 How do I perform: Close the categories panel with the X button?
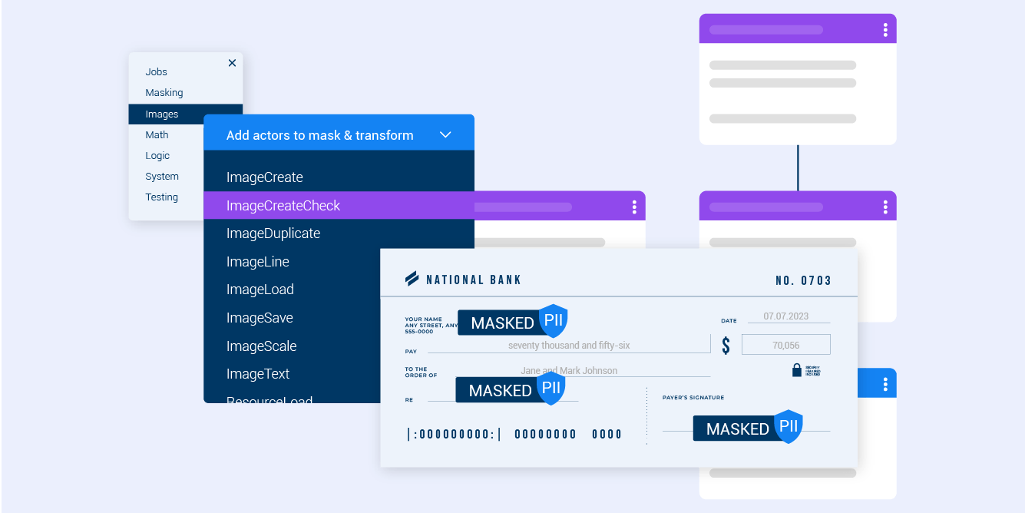tap(232, 63)
